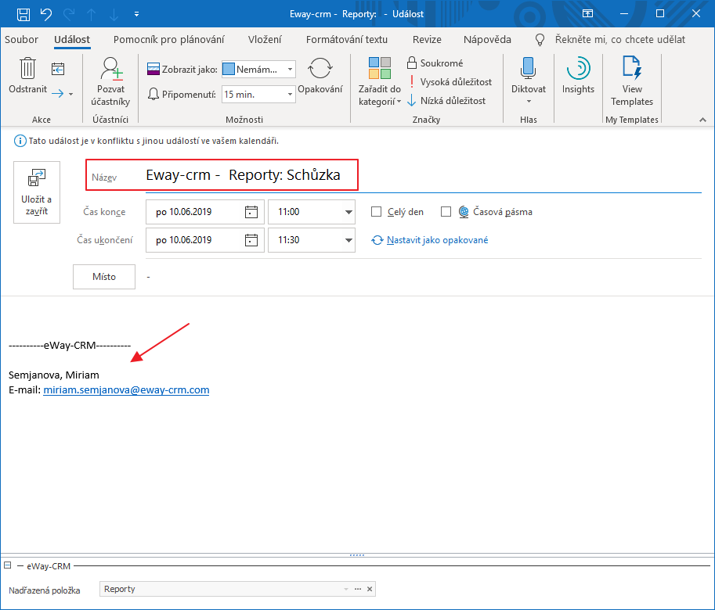Click the ribbon display options icon
Screen dimensions: 715x610
(588, 13)
